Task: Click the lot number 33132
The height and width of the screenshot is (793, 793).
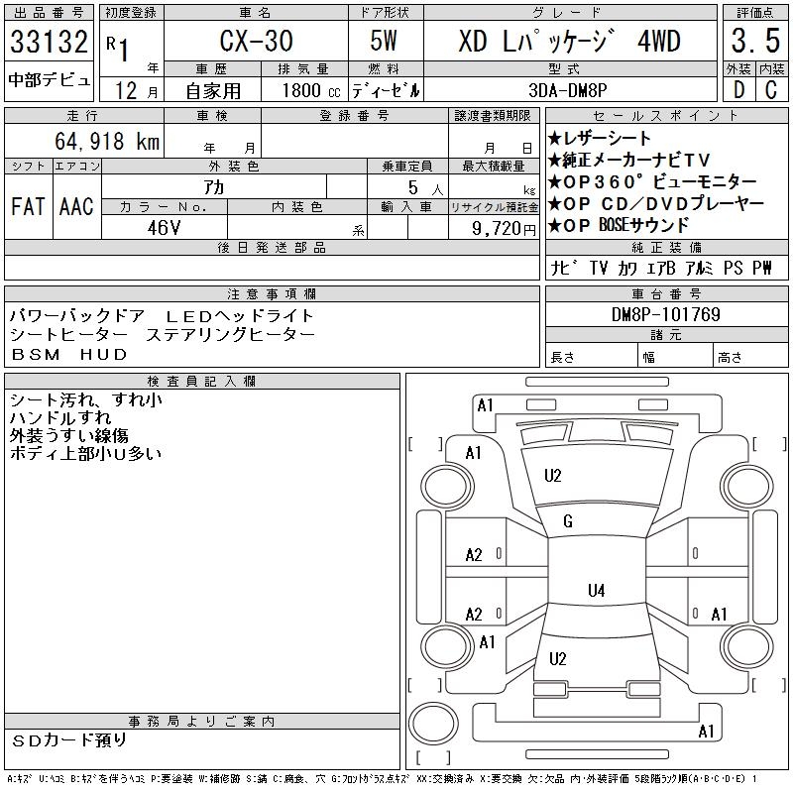Action: tap(50, 45)
